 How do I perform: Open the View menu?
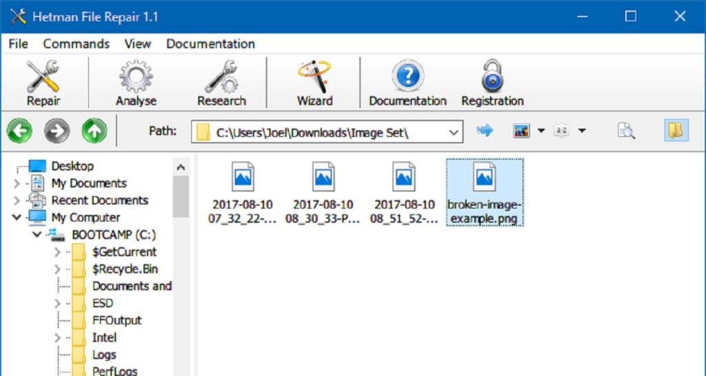tap(137, 43)
